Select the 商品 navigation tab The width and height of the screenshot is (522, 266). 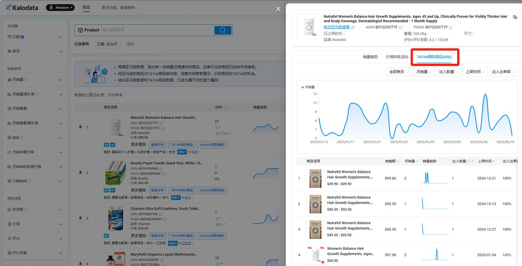(x=86, y=7)
